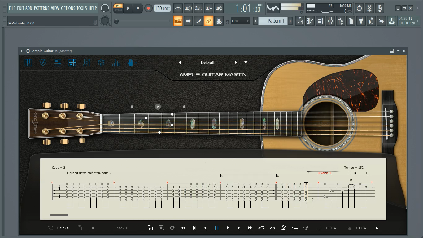Adjust the main pitch knob
This screenshot has height=238, width=423.
[x=105, y=21]
